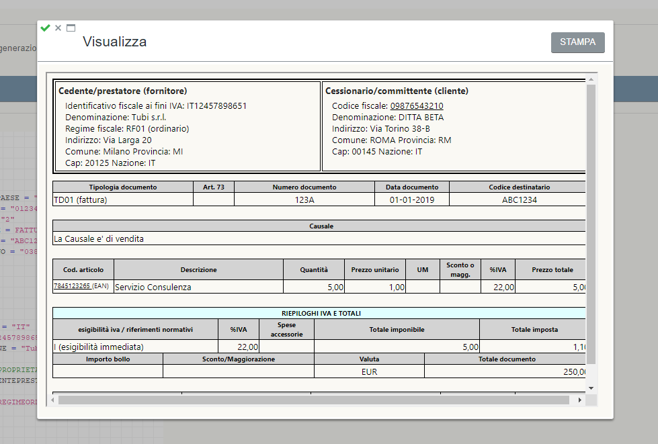Screen dimensions: 658x444
Task: Click 'Sconto/Maggiorazione' column header
Action: click(239, 359)
